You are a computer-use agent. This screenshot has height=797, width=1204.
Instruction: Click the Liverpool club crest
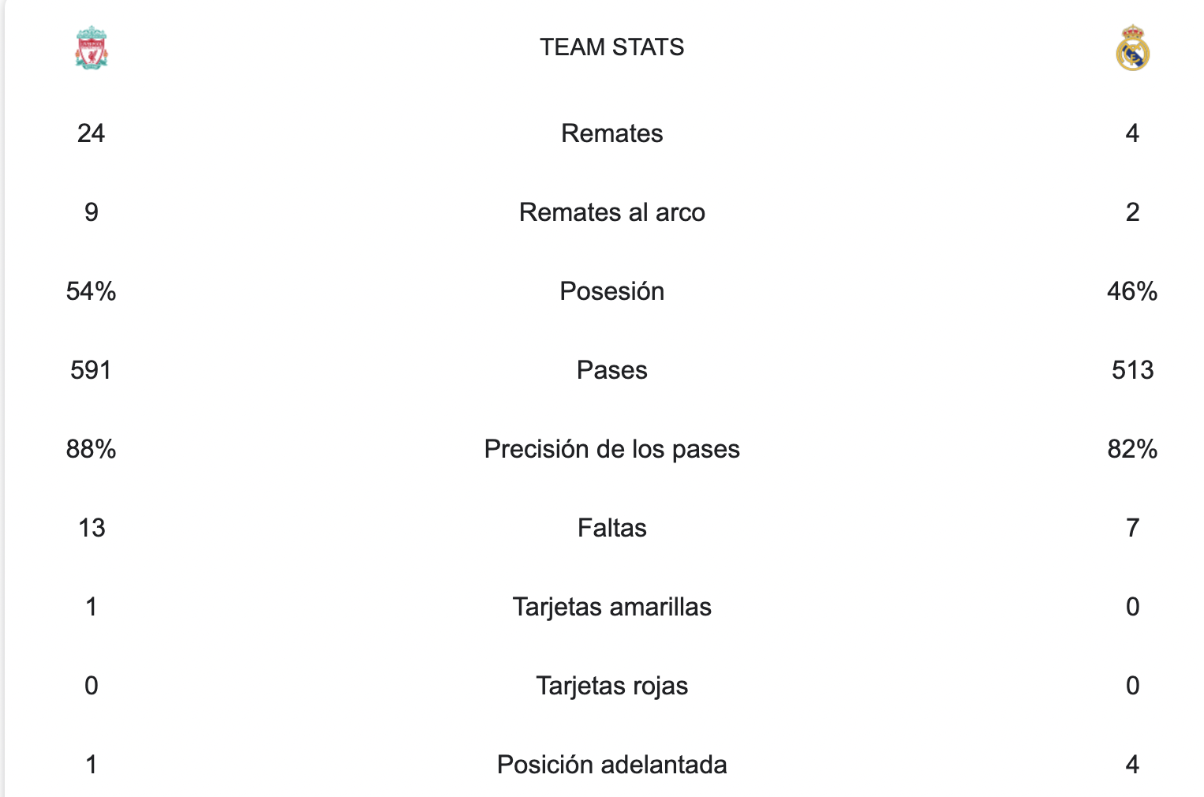point(92,48)
